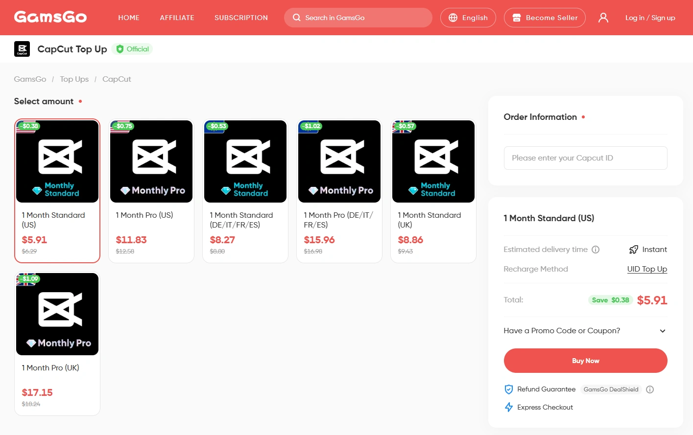Click the GamsGo logo
693x435 pixels.
click(50, 17)
